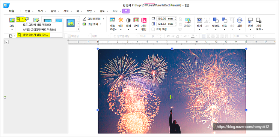Select the 여백 margin icon
Image resolution: width=279 pixels, height=137 pixels.
point(136,20)
